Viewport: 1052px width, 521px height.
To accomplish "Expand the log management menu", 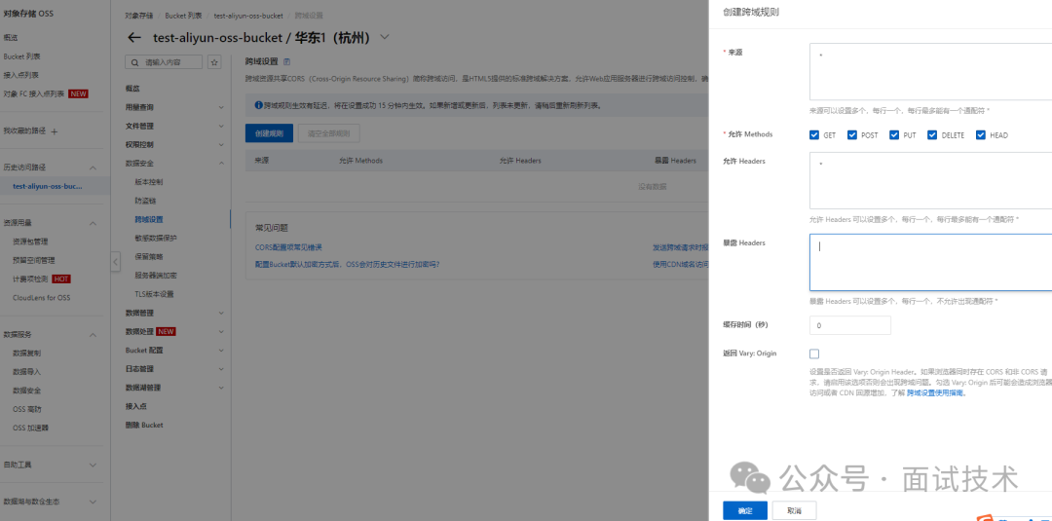I will (221, 369).
